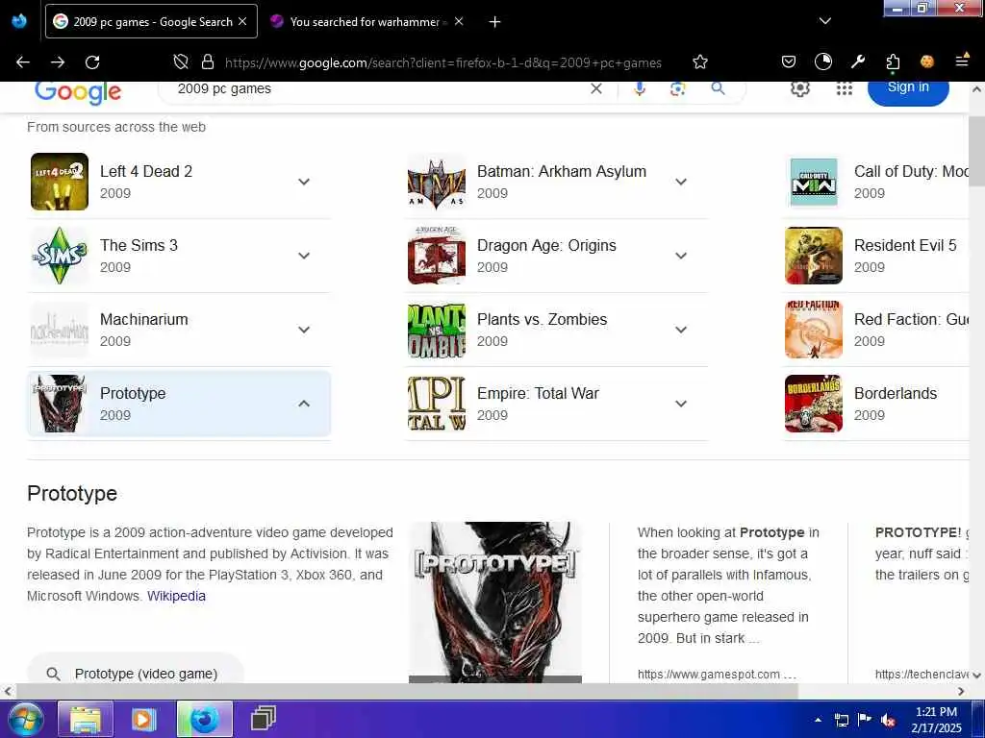Expand Dragon Age: Origins details
This screenshot has width=985, height=738.
pyautogui.click(x=681, y=256)
